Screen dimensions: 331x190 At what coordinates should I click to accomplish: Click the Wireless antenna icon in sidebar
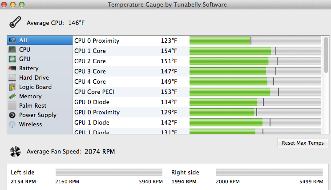(x=12, y=124)
